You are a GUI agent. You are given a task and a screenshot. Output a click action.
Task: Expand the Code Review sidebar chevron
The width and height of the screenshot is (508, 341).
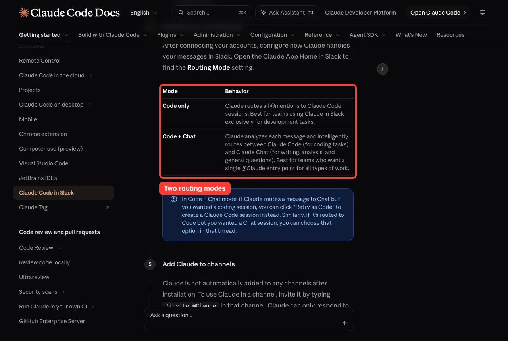pos(60,248)
